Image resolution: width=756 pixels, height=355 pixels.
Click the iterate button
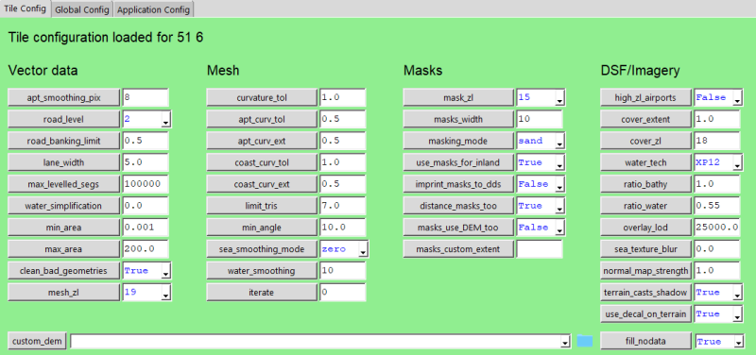(262, 293)
